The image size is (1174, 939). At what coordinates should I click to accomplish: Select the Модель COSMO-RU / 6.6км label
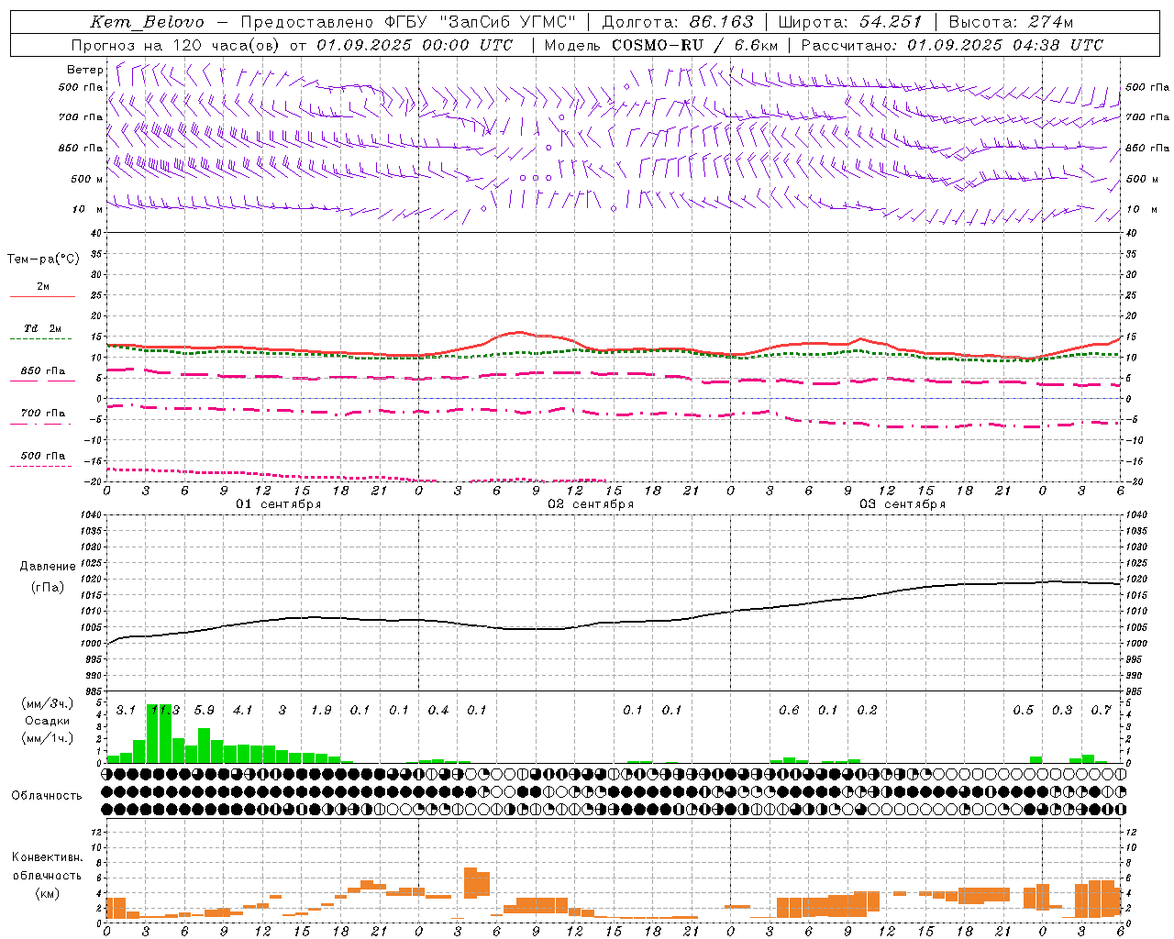661,45
